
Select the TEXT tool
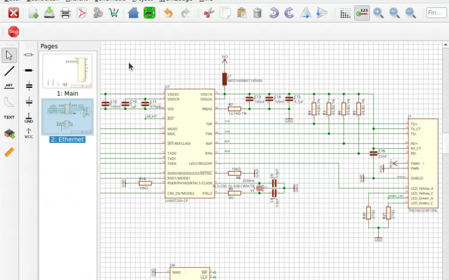pos(9,117)
